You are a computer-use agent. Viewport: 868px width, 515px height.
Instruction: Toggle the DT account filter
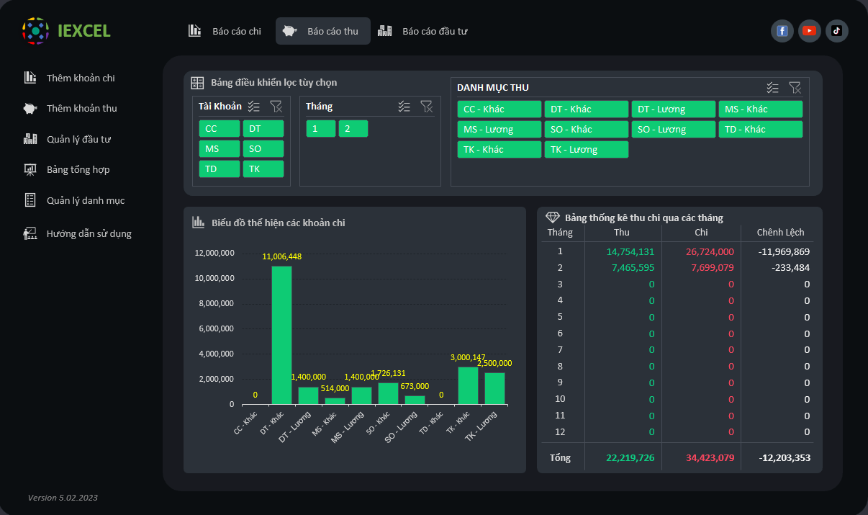tap(263, 128)
